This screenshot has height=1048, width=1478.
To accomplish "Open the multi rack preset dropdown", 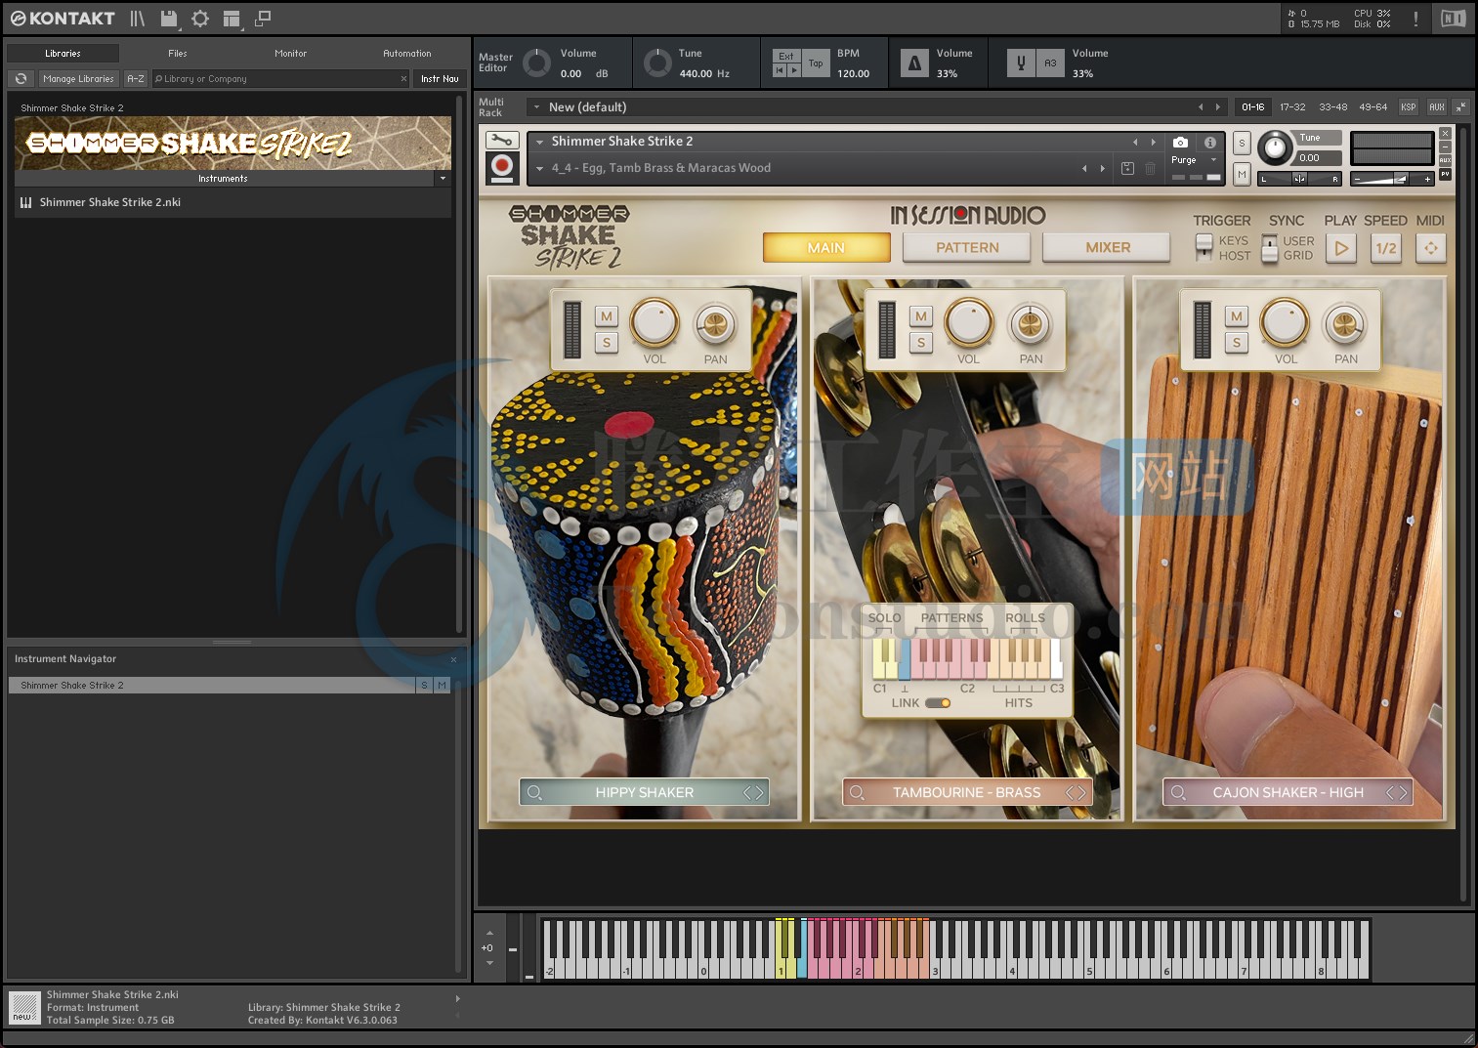I will (x=535, y=107).
